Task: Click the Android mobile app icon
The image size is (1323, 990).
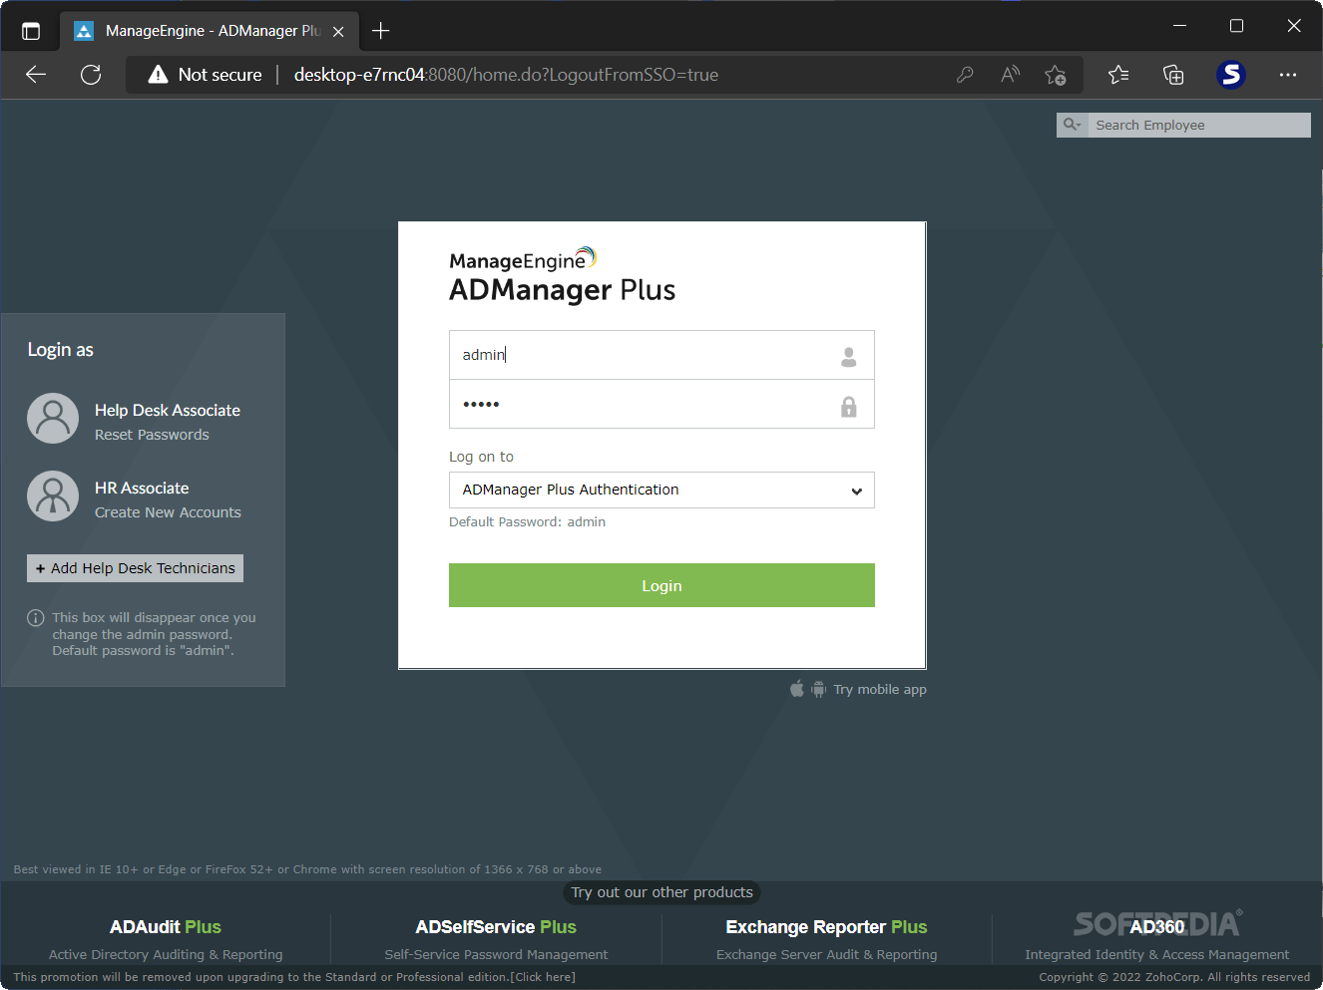Action: pos(818,689)
